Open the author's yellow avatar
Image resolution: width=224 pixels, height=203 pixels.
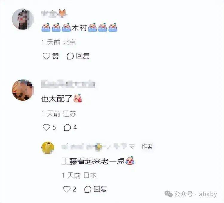[x=48, y=148]
